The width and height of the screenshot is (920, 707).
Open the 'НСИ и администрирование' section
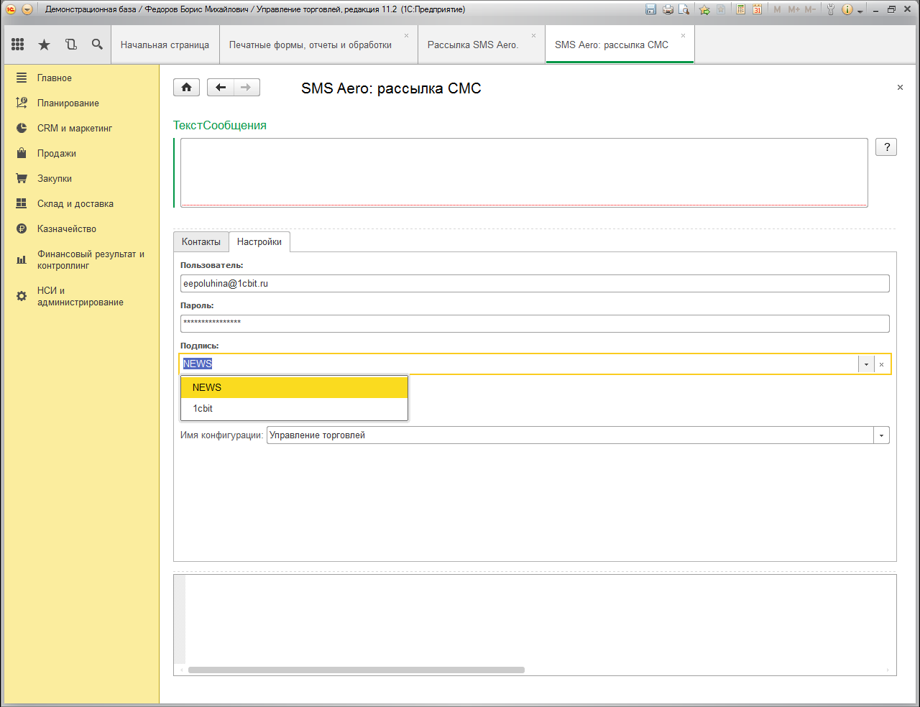tap(80, 297)
